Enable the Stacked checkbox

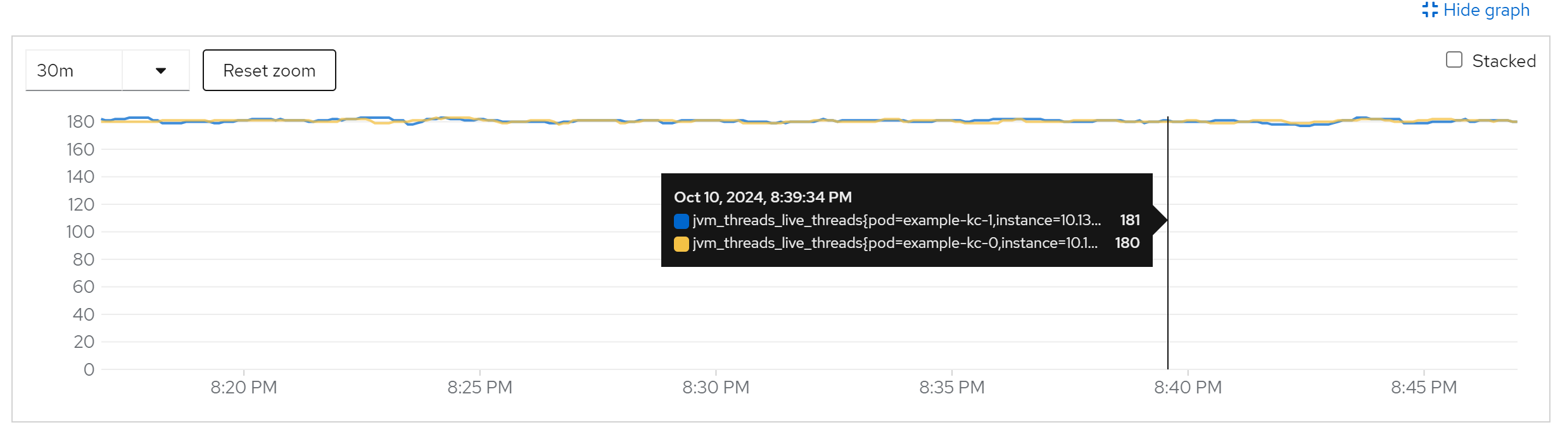coord(1454,60)
